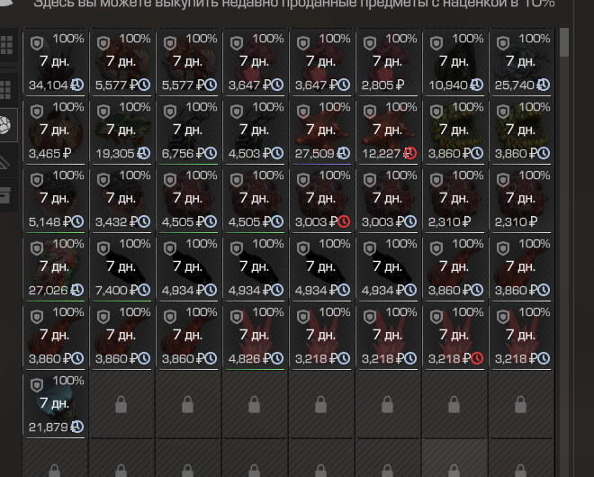Click the clock icon beside 27,026

click(x=77, y=290)
